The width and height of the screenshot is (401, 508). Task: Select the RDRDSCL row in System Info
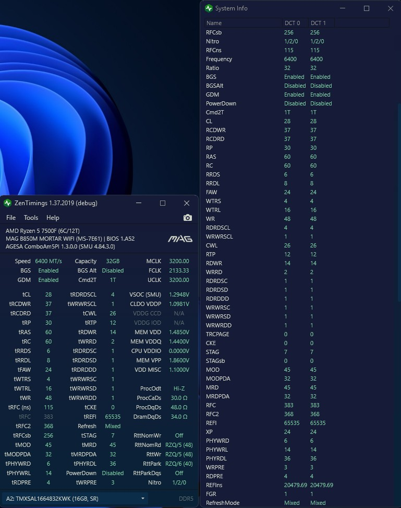point(297,228)
